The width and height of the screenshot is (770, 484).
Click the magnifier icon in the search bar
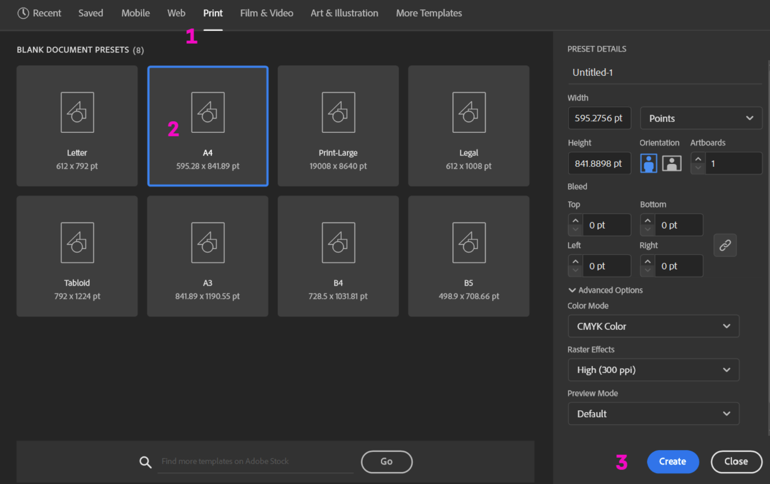coord(145,462)
